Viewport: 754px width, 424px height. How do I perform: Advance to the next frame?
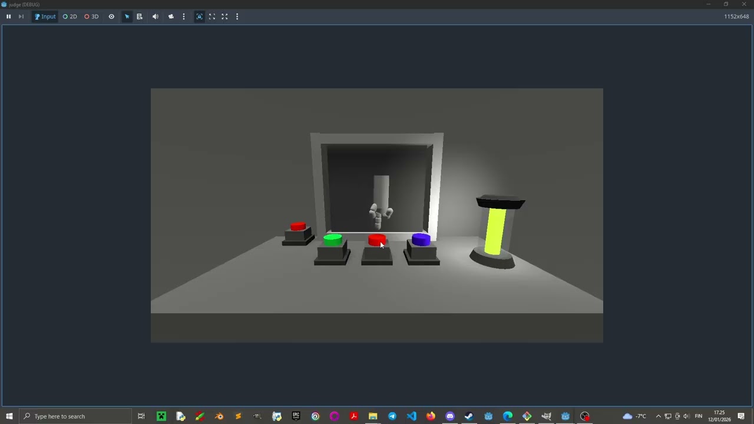[x=21, y=16]
